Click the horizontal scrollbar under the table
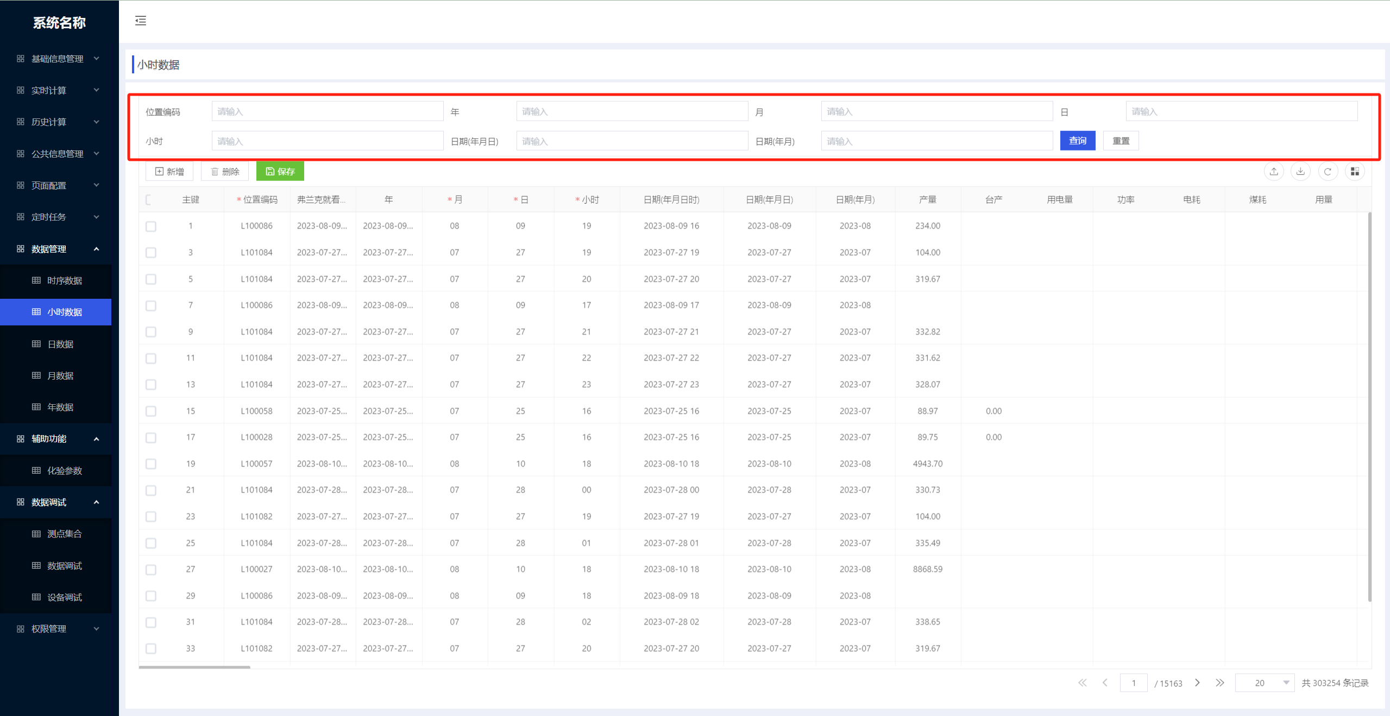1390x716 pixels. coord(194,667)
